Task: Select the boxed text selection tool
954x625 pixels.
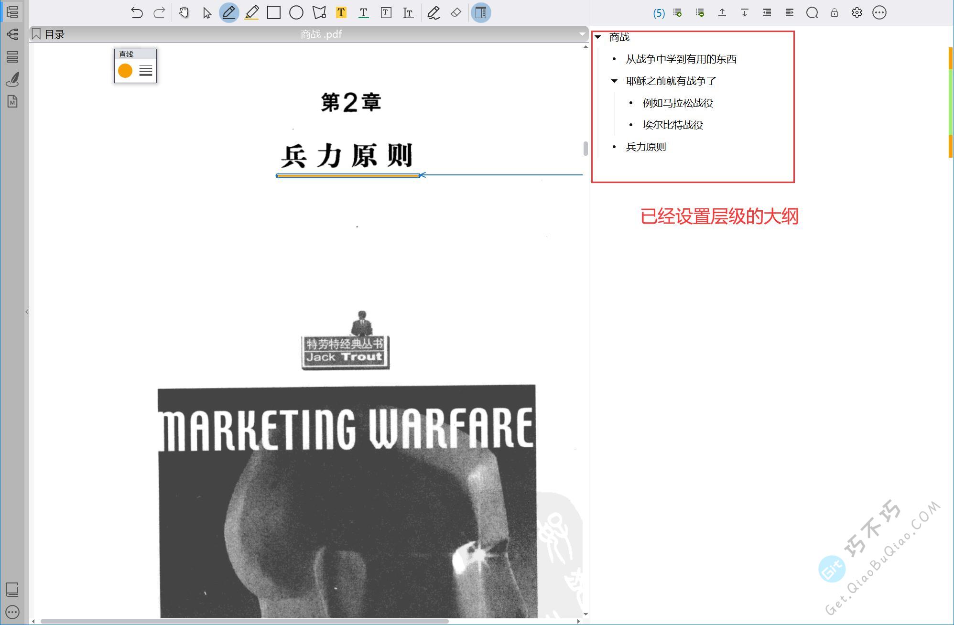Action: 386,12
